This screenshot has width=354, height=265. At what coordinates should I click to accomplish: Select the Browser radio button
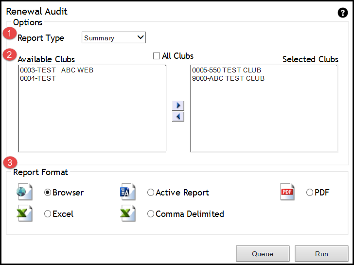pos(48,193)
